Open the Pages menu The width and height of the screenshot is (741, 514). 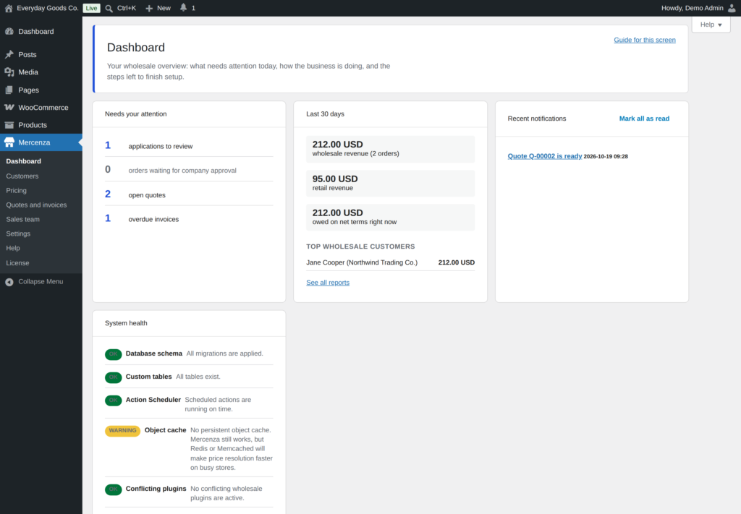point(41,90)
